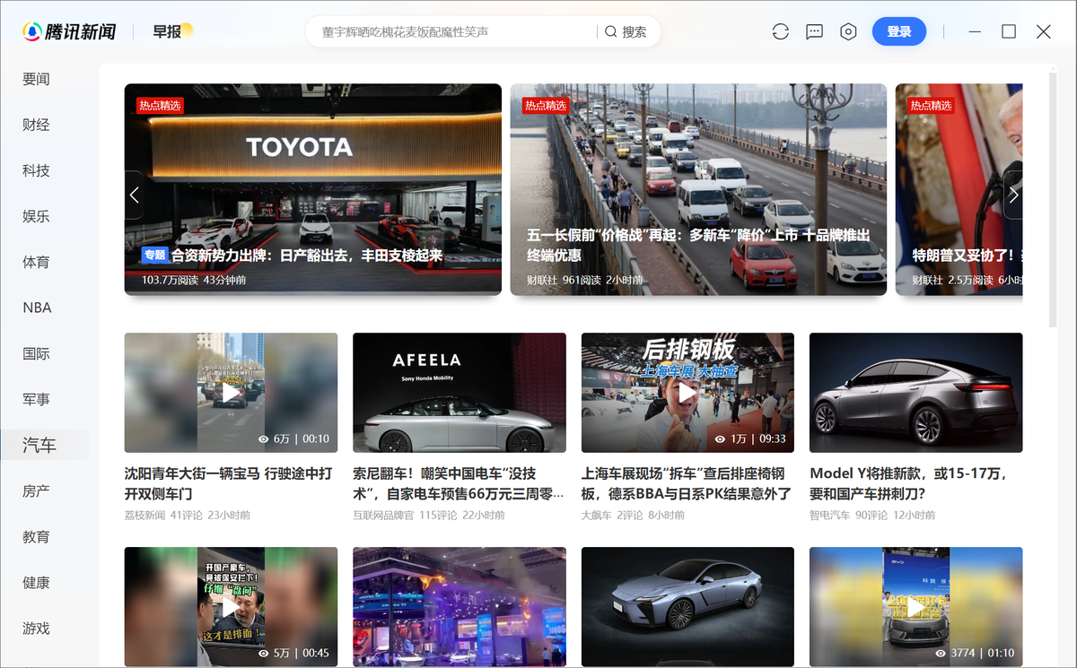Select the 游戏 category
The width and height of the screenshot is (1077, 668).
pyautogui.click(x=36, y=628)
